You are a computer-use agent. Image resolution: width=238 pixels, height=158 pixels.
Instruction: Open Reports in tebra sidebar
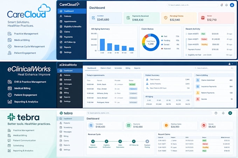pos(70,145)
